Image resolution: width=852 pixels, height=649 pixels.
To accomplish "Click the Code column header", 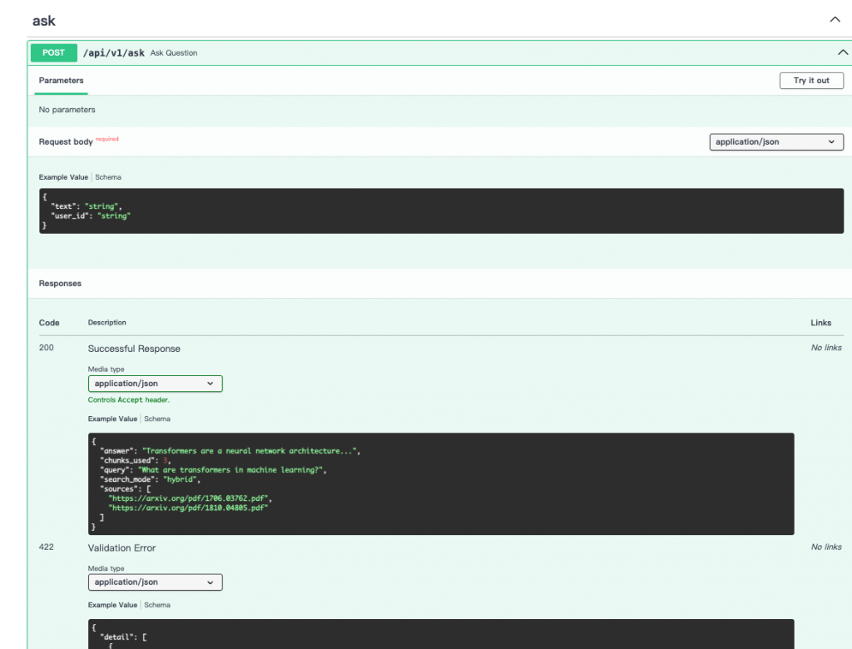I will coord(49,323).
